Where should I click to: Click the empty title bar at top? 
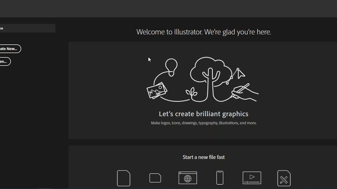[168, 8]
